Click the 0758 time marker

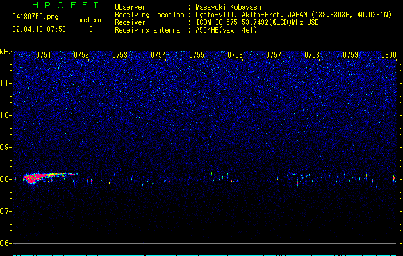pyautogui.click(x=312, y=55)
